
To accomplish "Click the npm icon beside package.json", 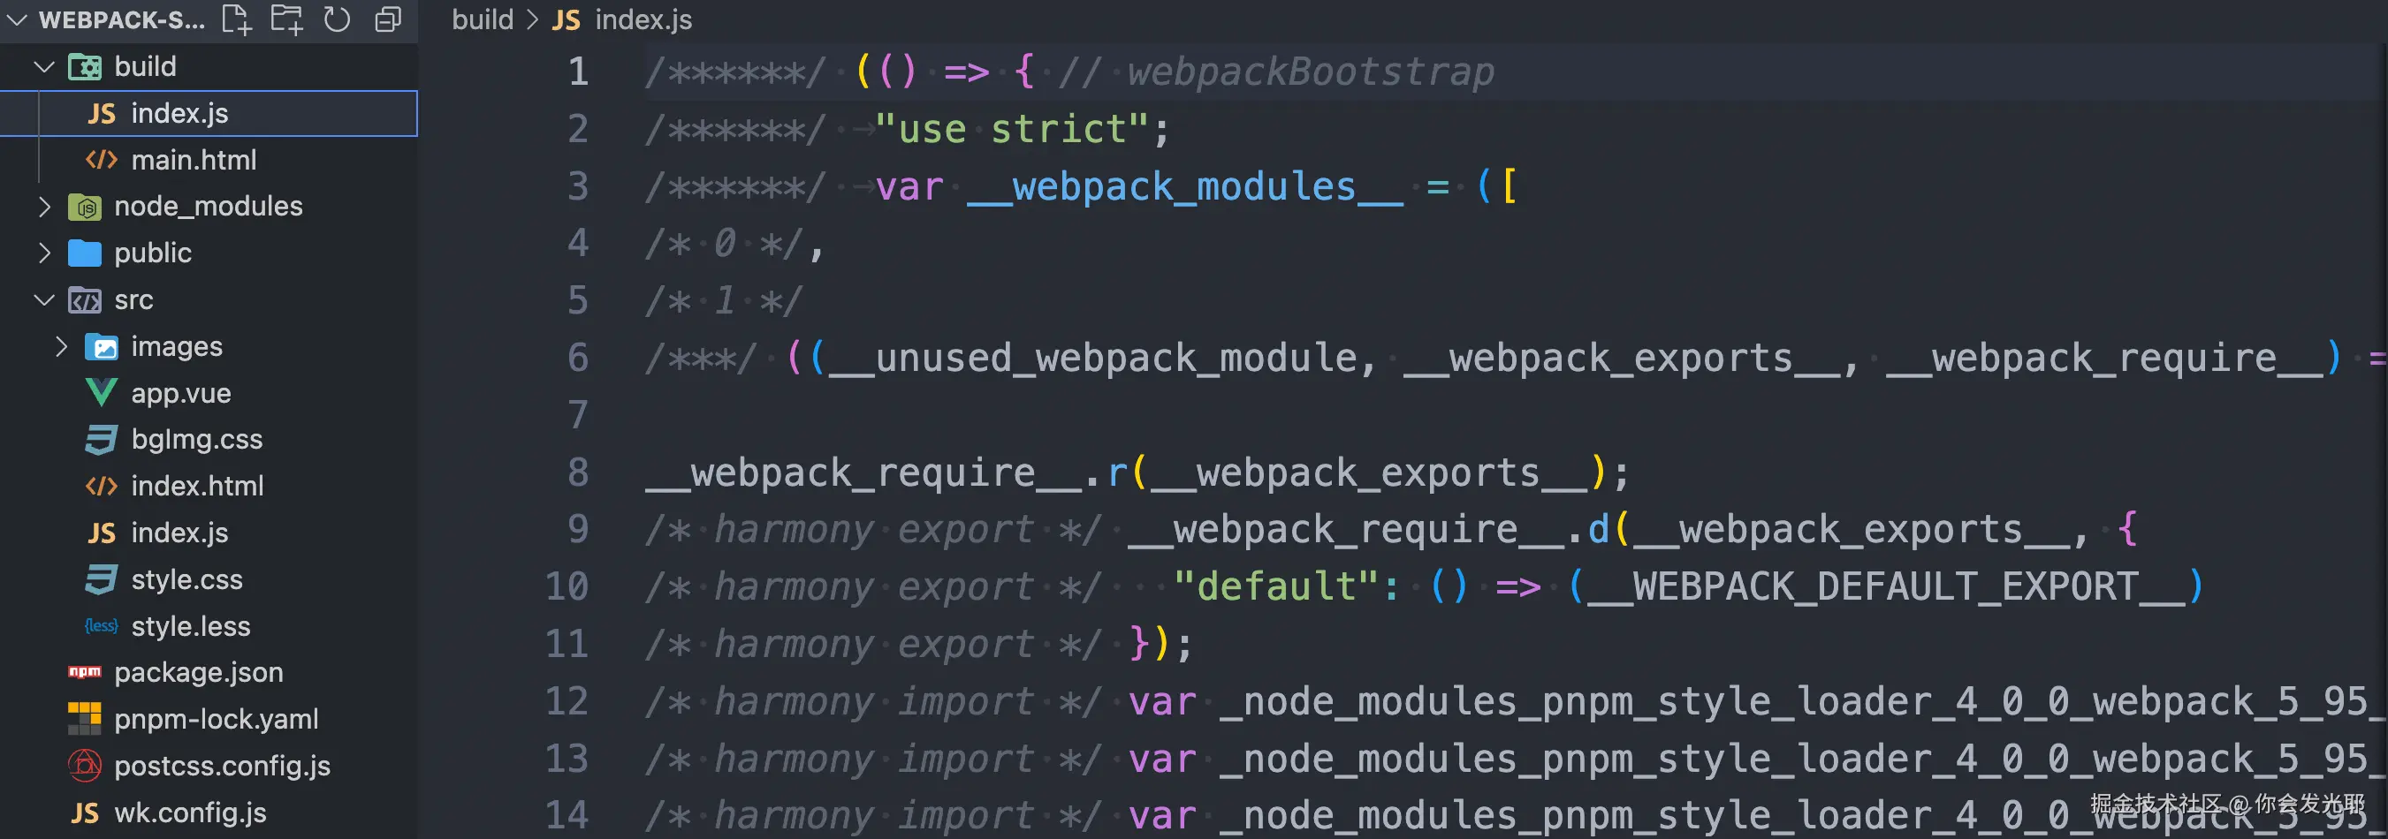I will [x=84, y=672].
